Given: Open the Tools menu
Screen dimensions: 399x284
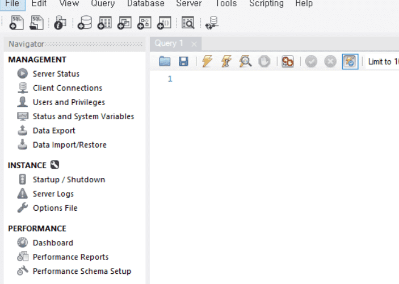Looking at the screenshot, I should [226, 3].
